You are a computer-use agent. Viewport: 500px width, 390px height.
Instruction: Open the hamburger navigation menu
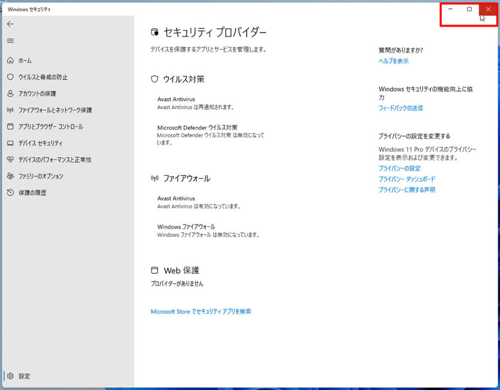(10, 41)
